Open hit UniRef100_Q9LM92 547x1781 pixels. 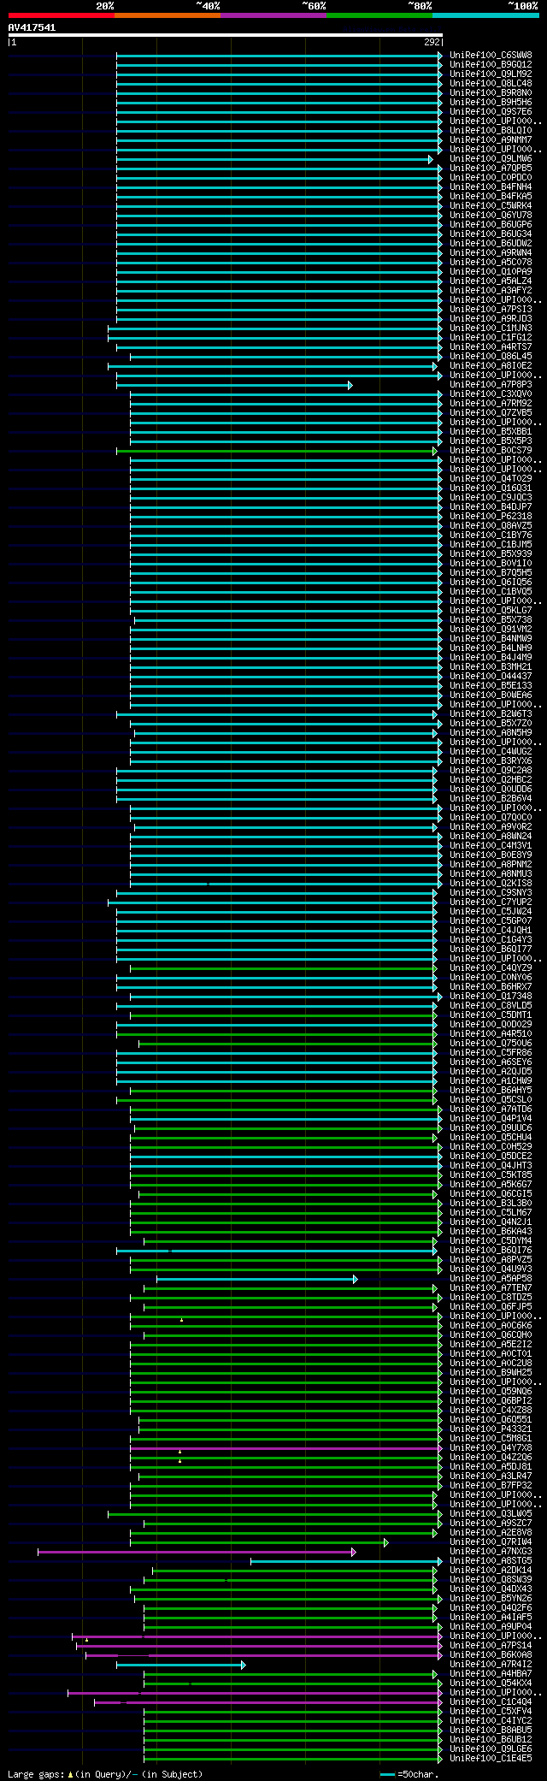click(x=491, y=74)
